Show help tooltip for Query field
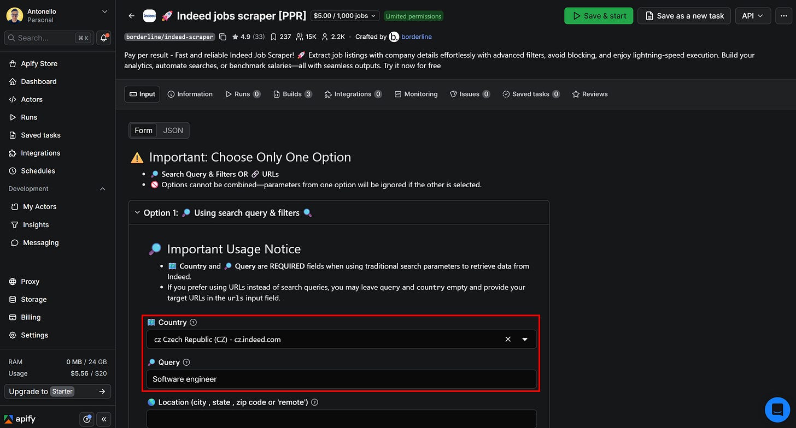The width and height of the screenshot is (796, 428). tap(186, 362)
